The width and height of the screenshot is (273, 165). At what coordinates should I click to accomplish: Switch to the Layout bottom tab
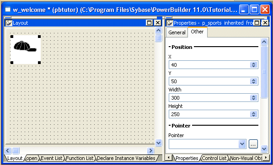pyautogui.click(x=15, y=158)
